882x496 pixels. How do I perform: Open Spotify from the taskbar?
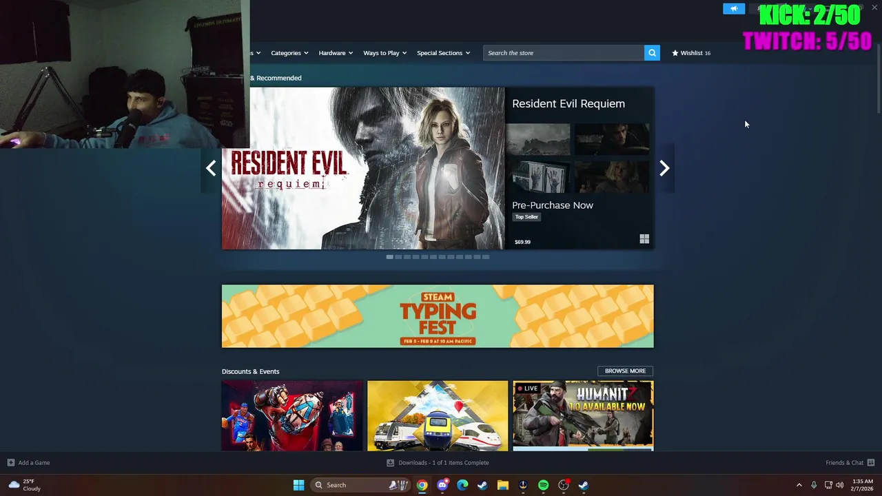[543, 485]
